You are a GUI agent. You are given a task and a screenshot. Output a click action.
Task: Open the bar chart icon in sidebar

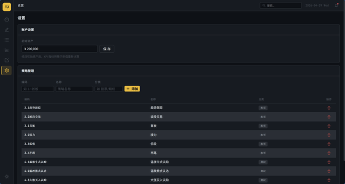point(6,50)
